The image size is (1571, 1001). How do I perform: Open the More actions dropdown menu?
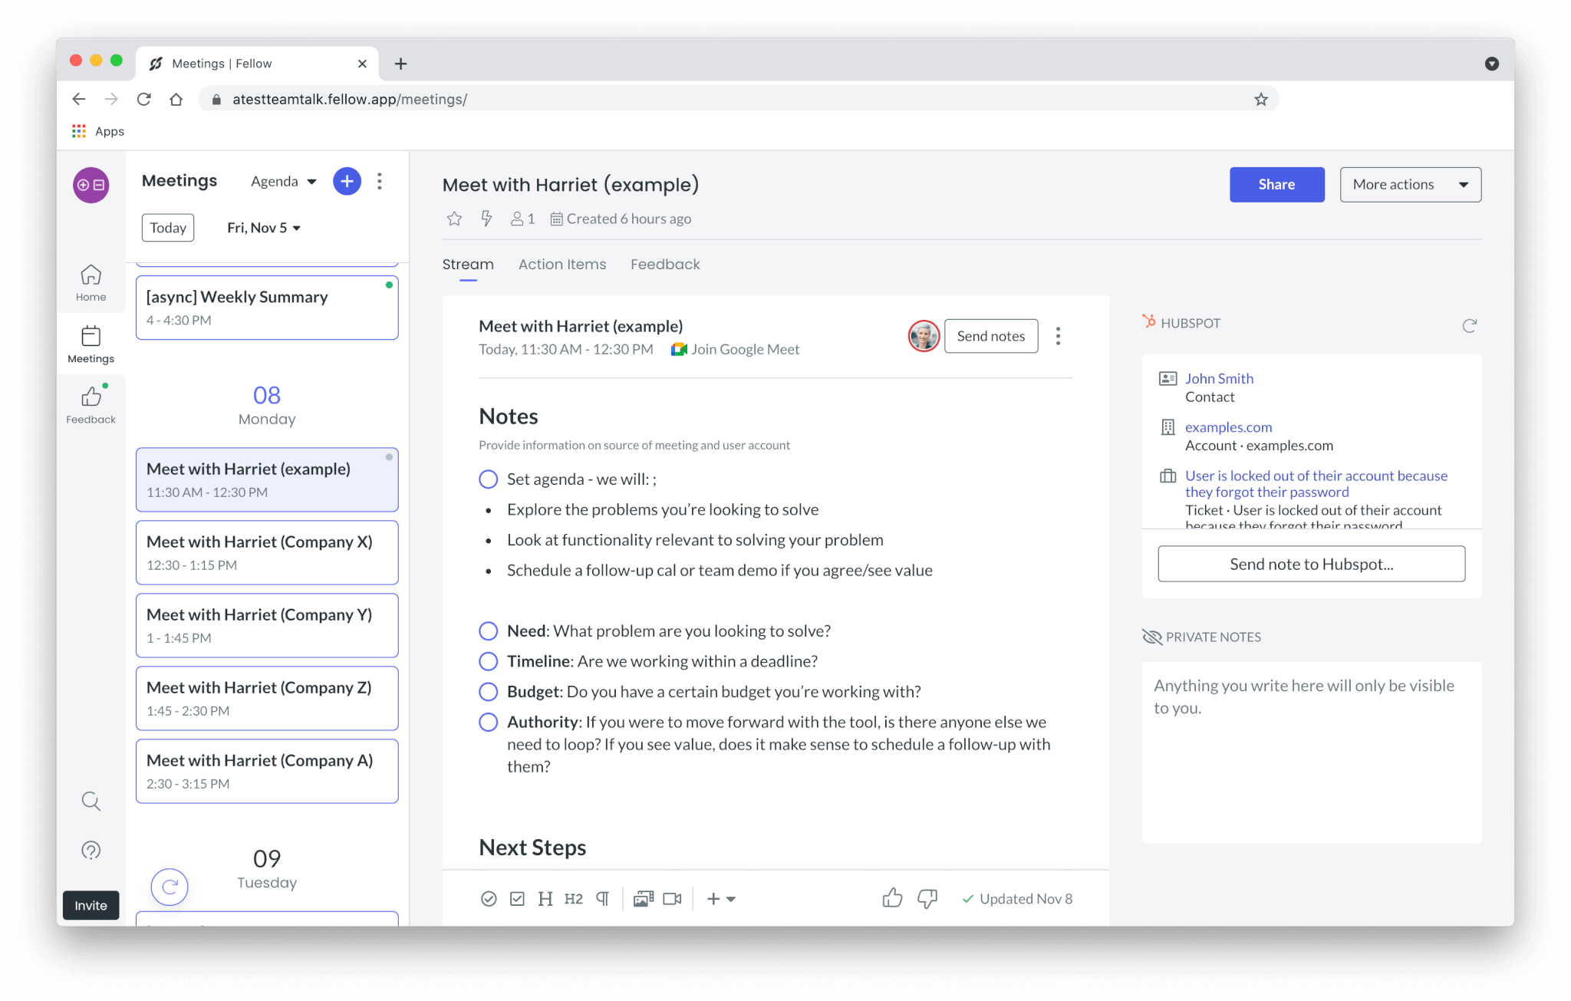click(1410, 184)
